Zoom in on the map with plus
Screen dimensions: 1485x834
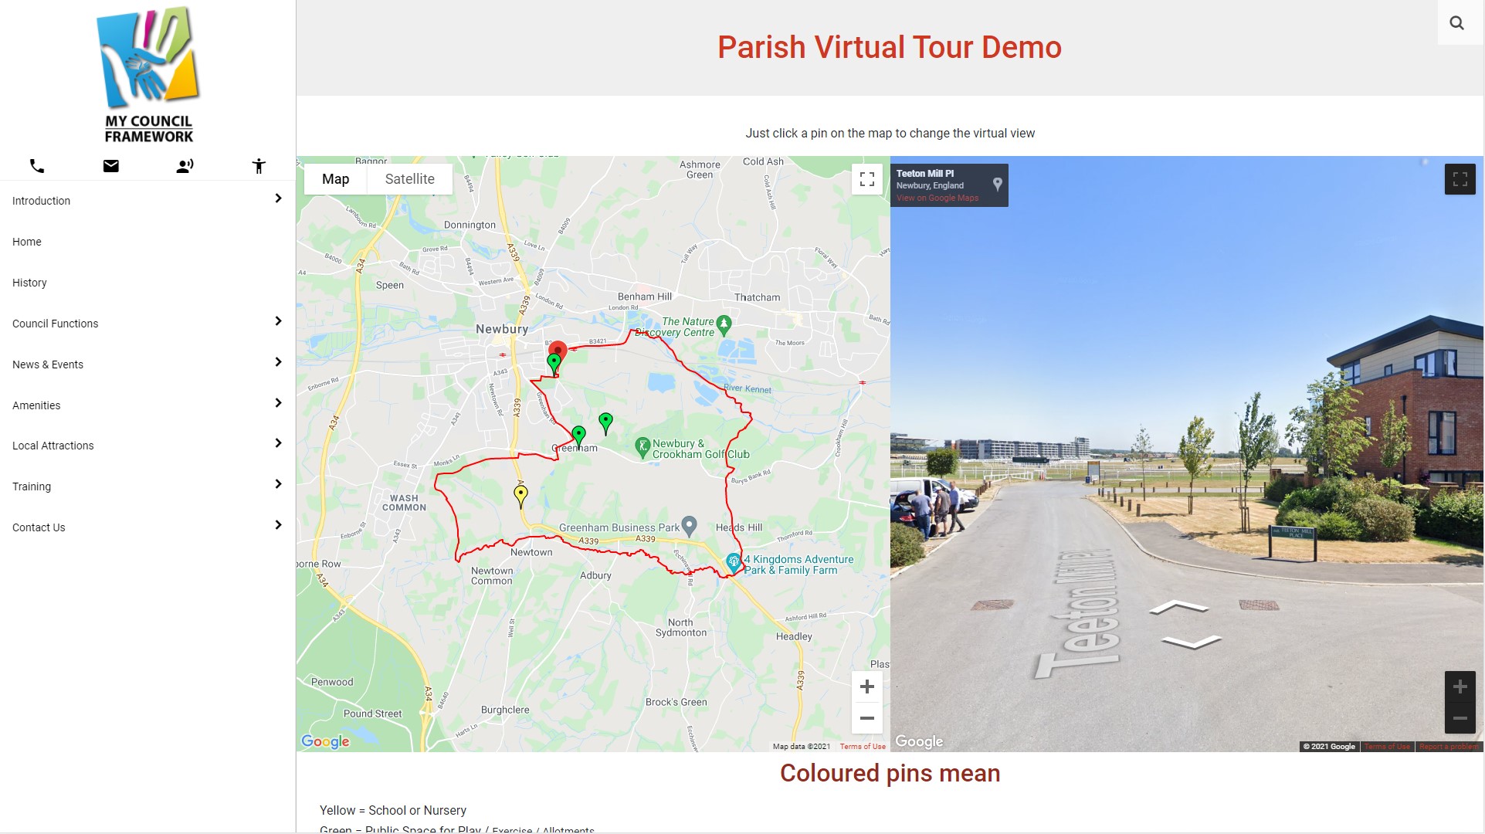(866, 687)
